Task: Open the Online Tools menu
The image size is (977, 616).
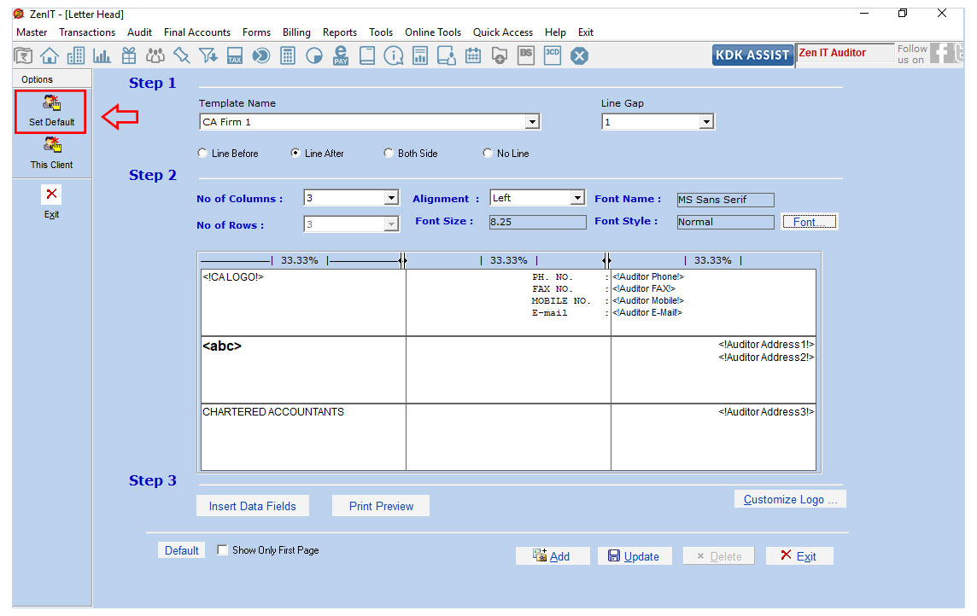Action: click(432, 32)
